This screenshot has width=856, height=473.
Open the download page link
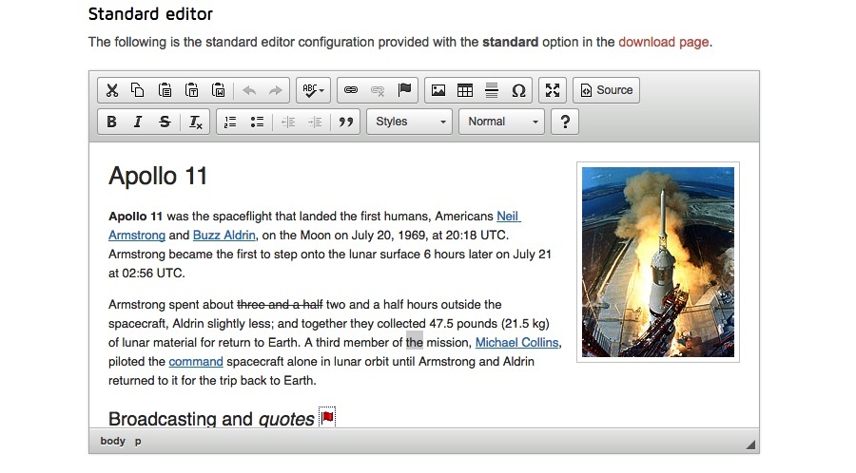tap(663, 42)
